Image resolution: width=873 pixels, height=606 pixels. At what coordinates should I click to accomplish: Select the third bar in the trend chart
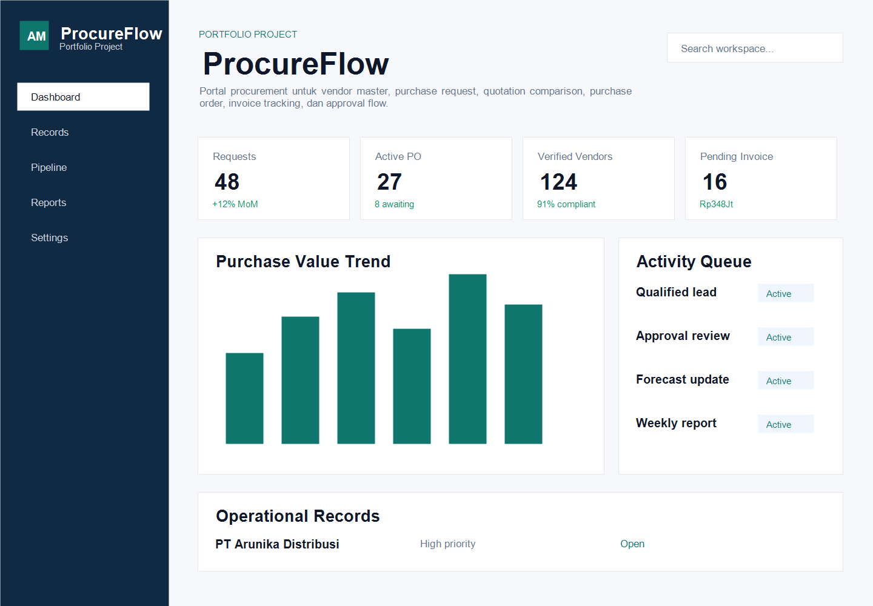coord(356,368)
